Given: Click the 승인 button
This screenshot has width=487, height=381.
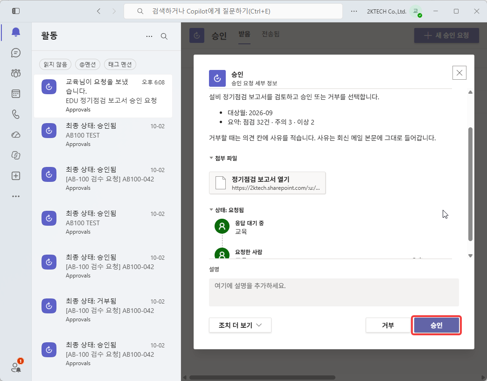Looking at the screenshot, I should click(436, 325).
